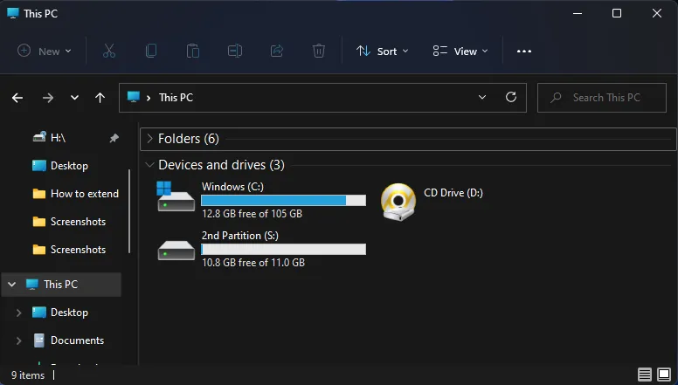The height and width of the screenshot is (385, 678).
Task: Expand address bar history dropdown
Action: [x=482, y=97]
